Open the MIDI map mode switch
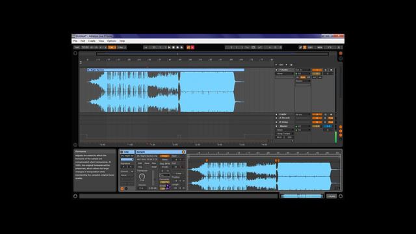Screen dimensions: 416x234 [x=320, y=47]
